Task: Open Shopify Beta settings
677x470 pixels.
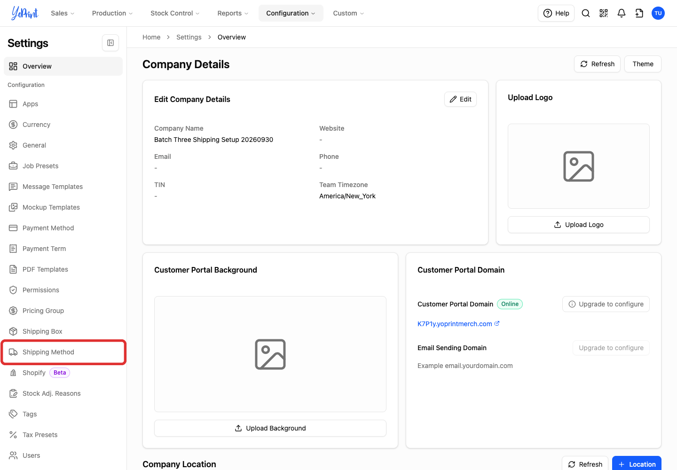Action: [x=63, y=373]
